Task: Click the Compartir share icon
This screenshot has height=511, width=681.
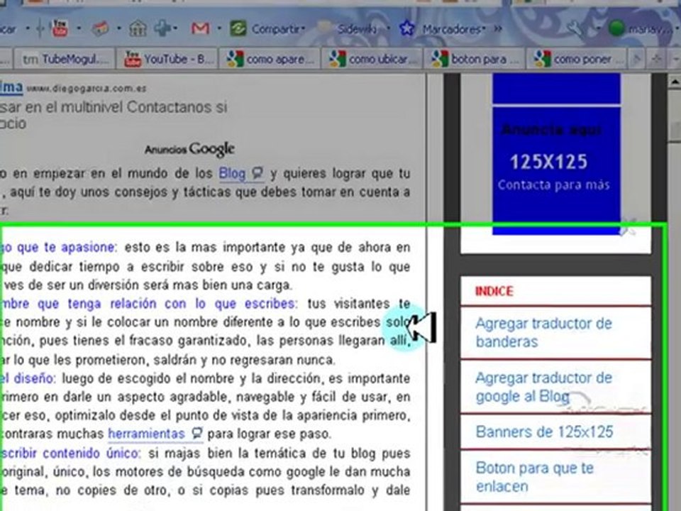Action: pyautogui.click(x=238, y=28)
